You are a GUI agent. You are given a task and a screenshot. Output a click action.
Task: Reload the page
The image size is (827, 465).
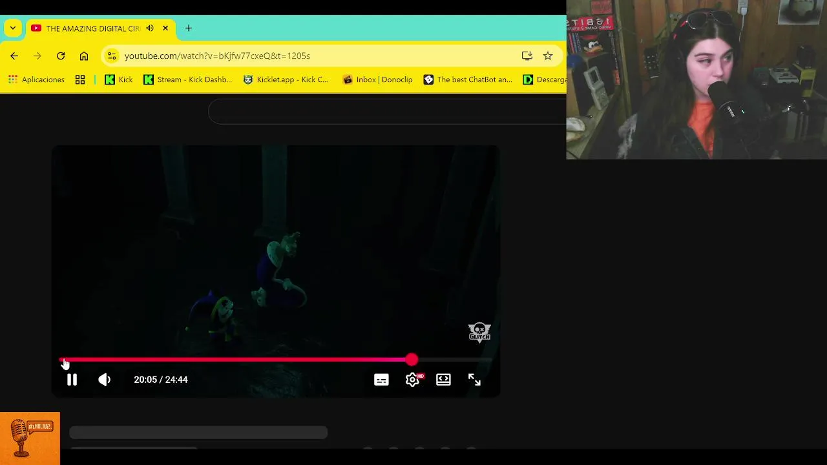point(61,56)
